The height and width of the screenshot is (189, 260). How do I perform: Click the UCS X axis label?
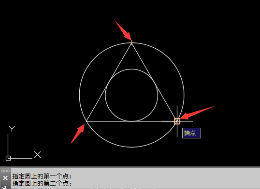coord(38,154)
